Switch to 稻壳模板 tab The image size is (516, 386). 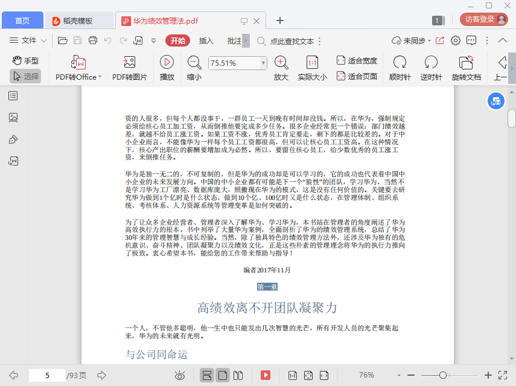[78, 21]
